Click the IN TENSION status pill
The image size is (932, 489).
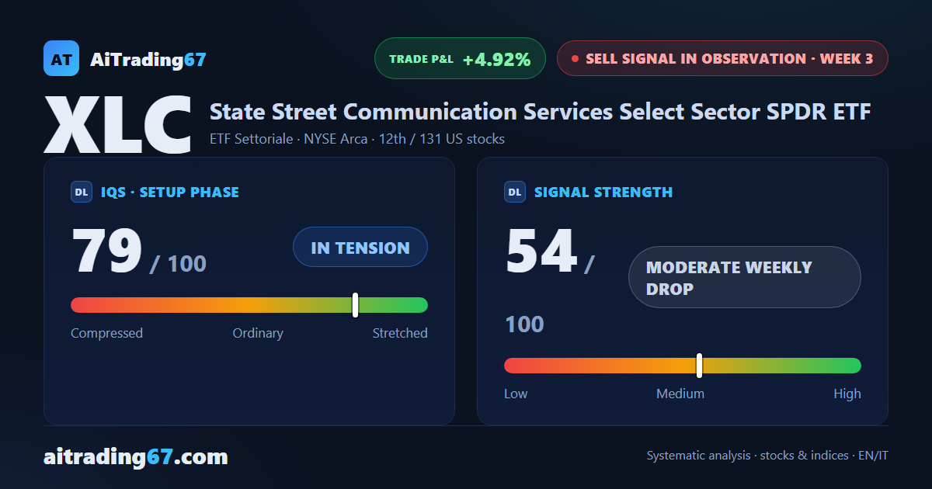click(x=360, y=248)
